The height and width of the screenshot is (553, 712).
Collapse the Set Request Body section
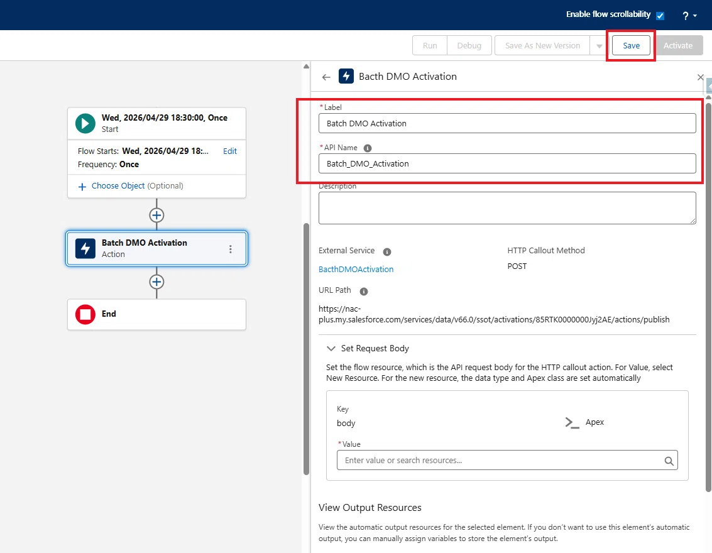[331, 348]
